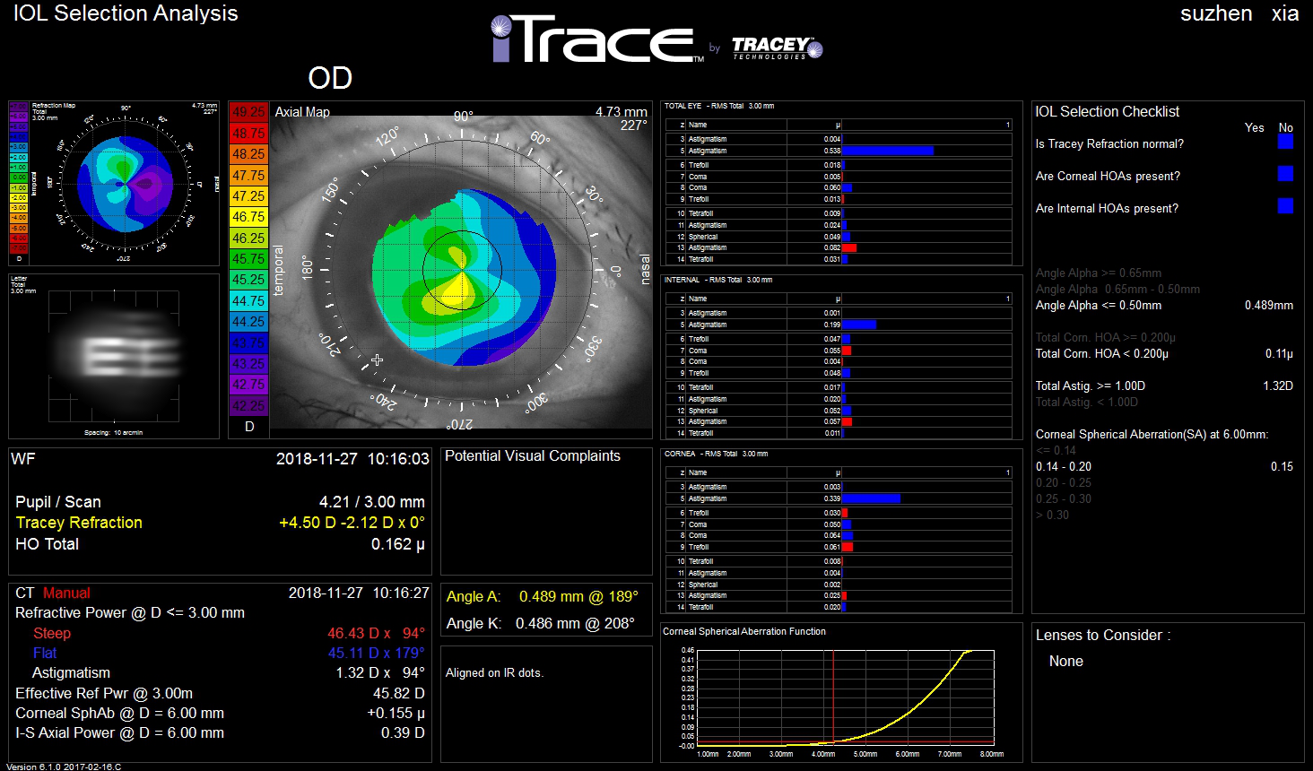Click the '0.14 - 0.20' spherical aberration range
The width and height of the screenshot is (1313, 771).
point(1064,466)
